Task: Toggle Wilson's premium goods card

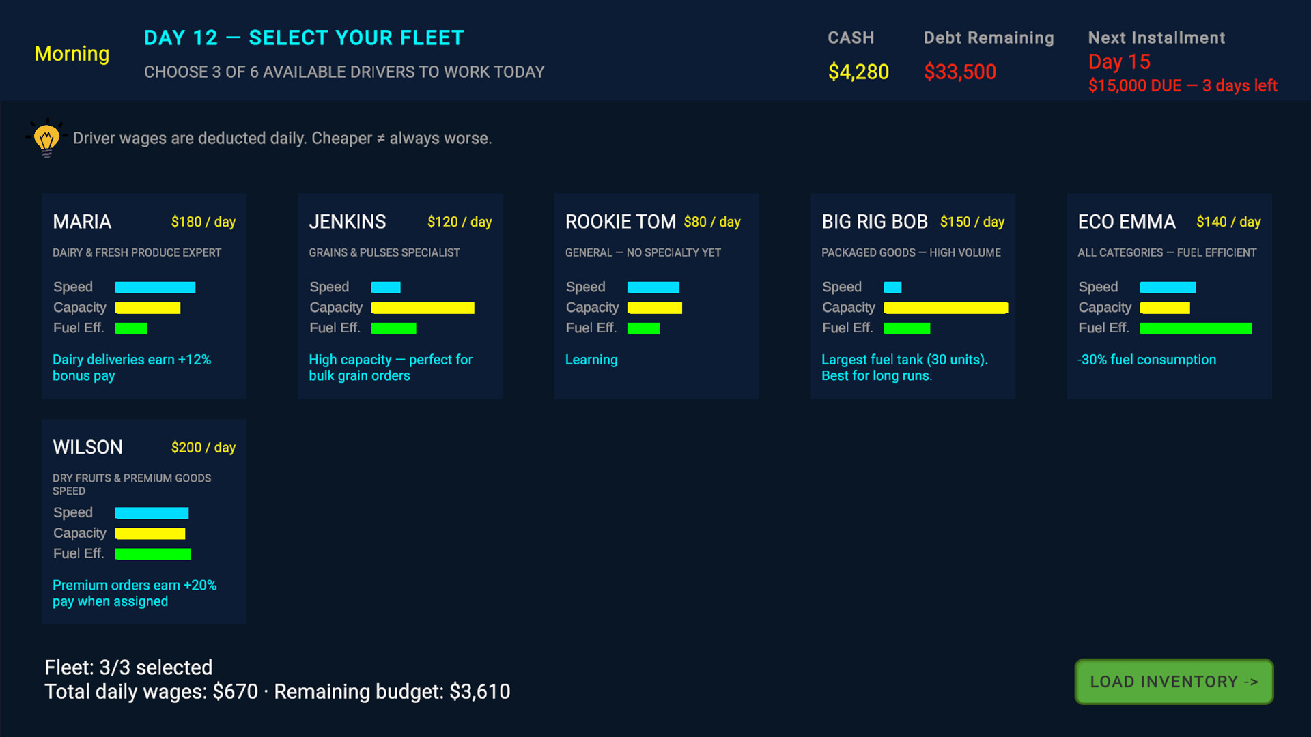Action: (x=143, y=521)
